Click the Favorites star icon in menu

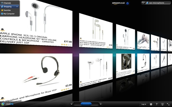[2, 10]
